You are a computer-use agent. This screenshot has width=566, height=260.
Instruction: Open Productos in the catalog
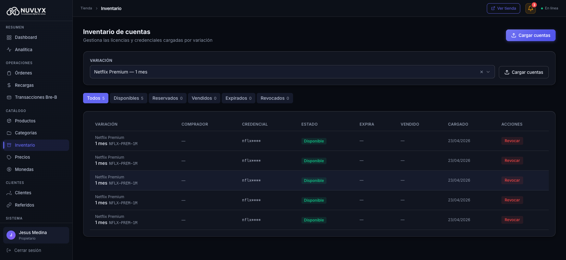click(x=36, y=121)
